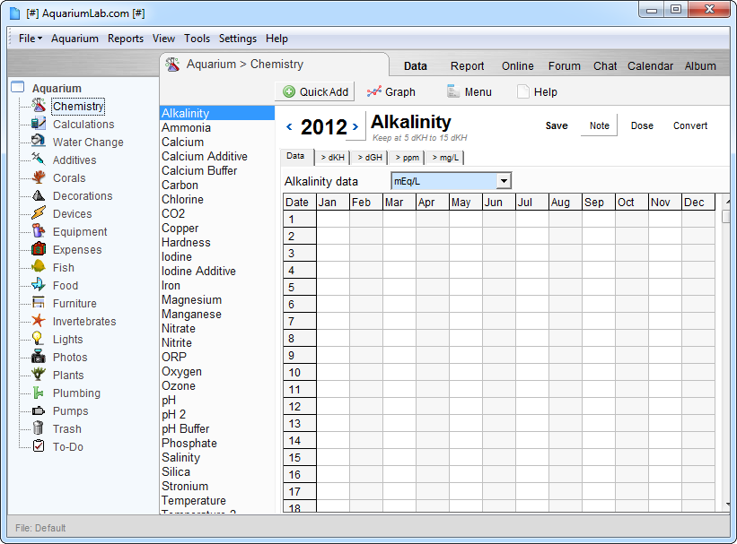Click the Pumps icon
Viewport: 737px width, 544px height.
(x=39, y=410)
